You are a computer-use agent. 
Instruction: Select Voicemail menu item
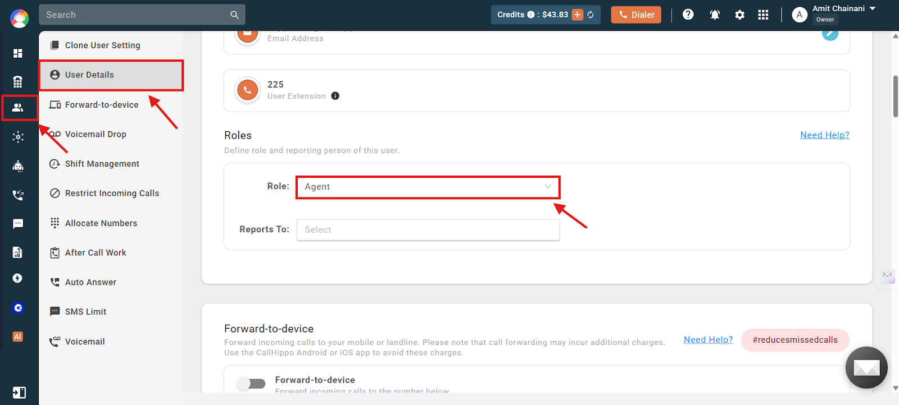point(111,342)
